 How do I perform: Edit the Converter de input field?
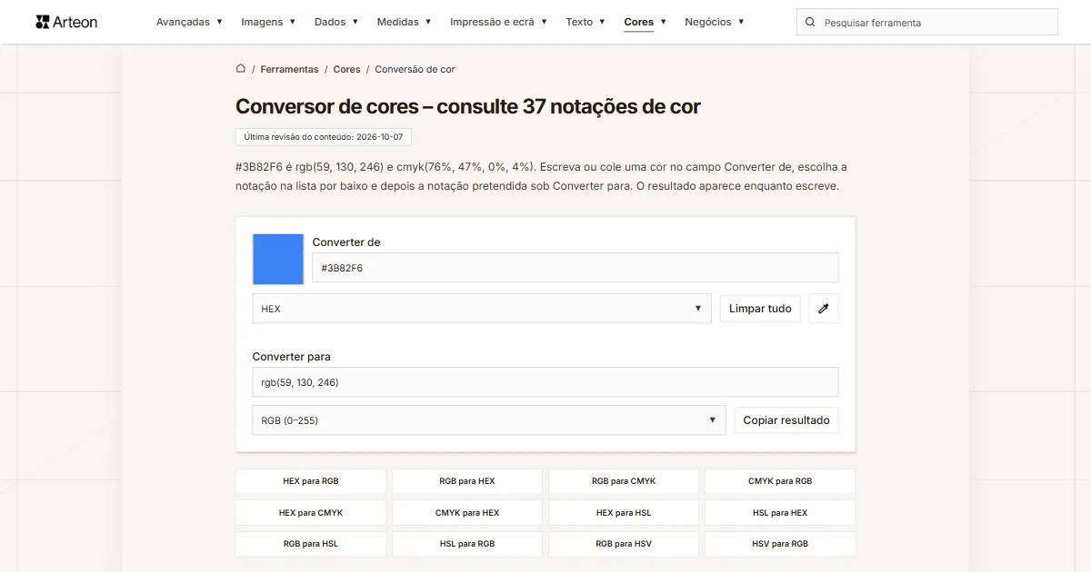[x=576, y=268]
